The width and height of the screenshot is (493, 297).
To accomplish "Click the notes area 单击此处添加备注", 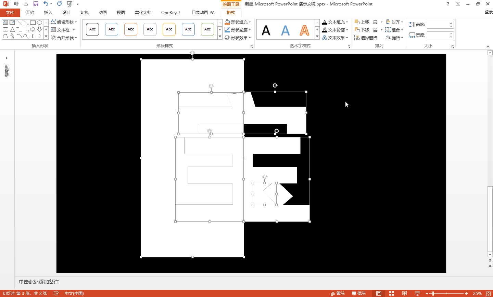I will (x=39, y=282).
